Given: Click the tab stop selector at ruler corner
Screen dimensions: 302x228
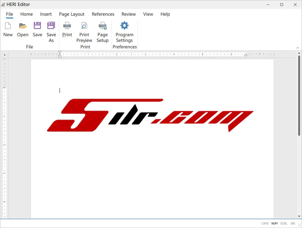Looking at the screenshot, I should [5, 55].
